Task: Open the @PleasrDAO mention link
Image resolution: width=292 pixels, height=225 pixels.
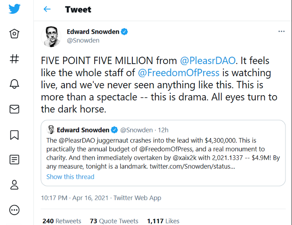Action: [208, 61]
